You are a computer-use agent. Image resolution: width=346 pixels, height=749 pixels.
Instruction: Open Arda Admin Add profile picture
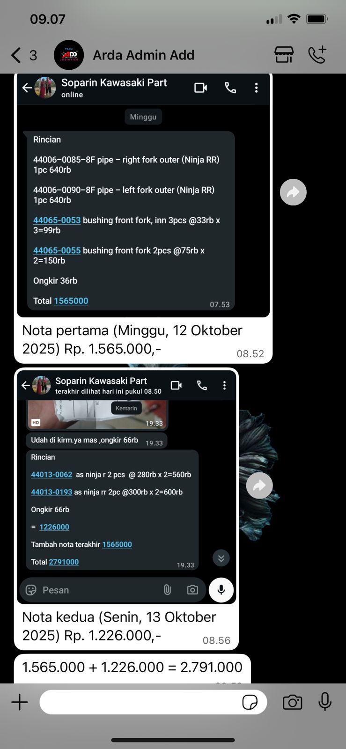[69, 55]
